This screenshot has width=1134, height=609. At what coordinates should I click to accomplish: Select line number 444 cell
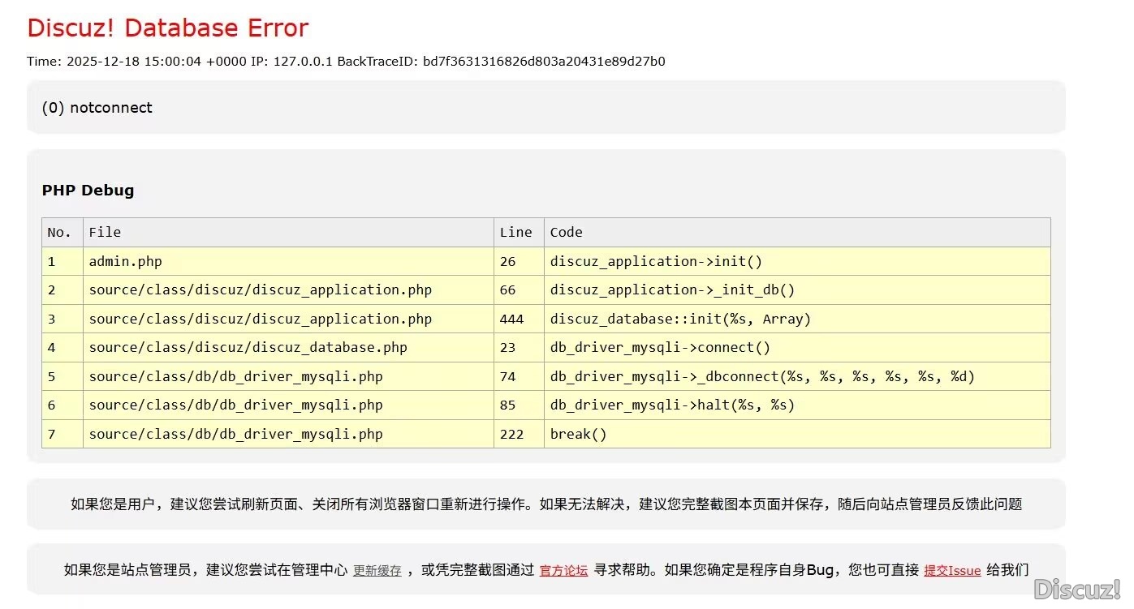pos(512,319)
